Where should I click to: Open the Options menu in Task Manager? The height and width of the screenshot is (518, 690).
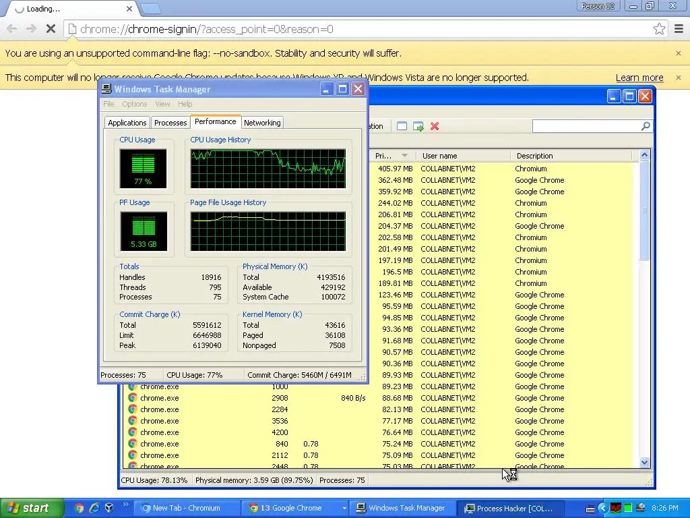click(135, 104)
